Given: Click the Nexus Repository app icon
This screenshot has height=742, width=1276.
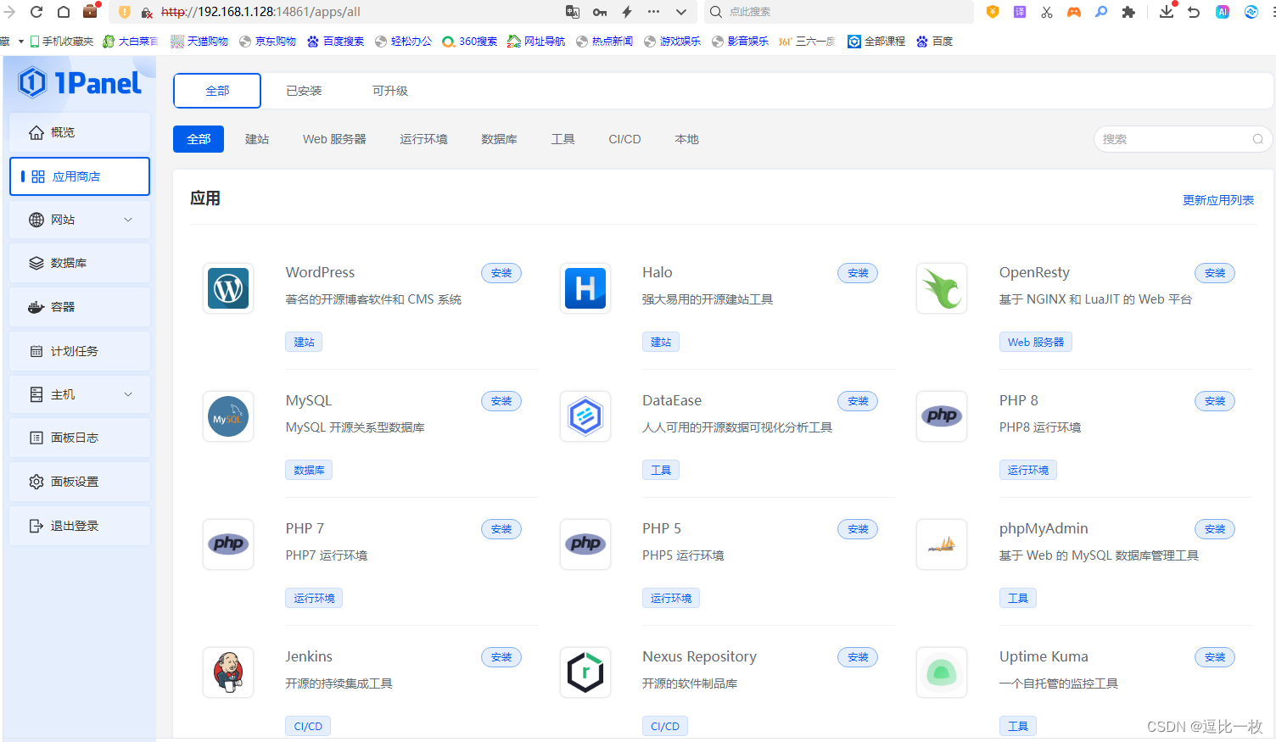Looking at the screenshot, I should (x=585, y=672).
